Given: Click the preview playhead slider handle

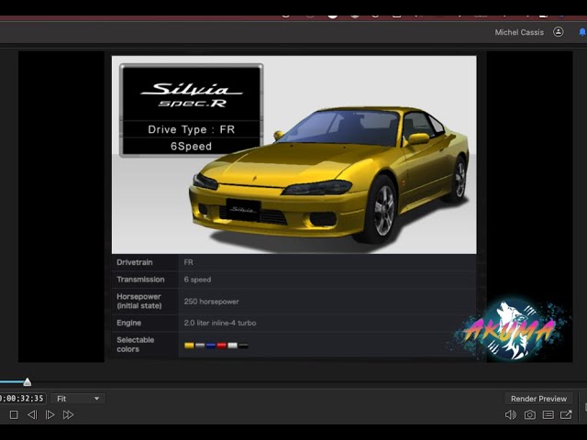Looking at the screenshot, I should [x=27, y=382].
